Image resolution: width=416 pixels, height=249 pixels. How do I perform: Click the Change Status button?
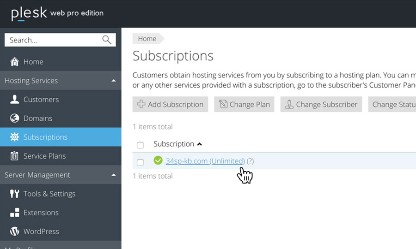(392, 104)
